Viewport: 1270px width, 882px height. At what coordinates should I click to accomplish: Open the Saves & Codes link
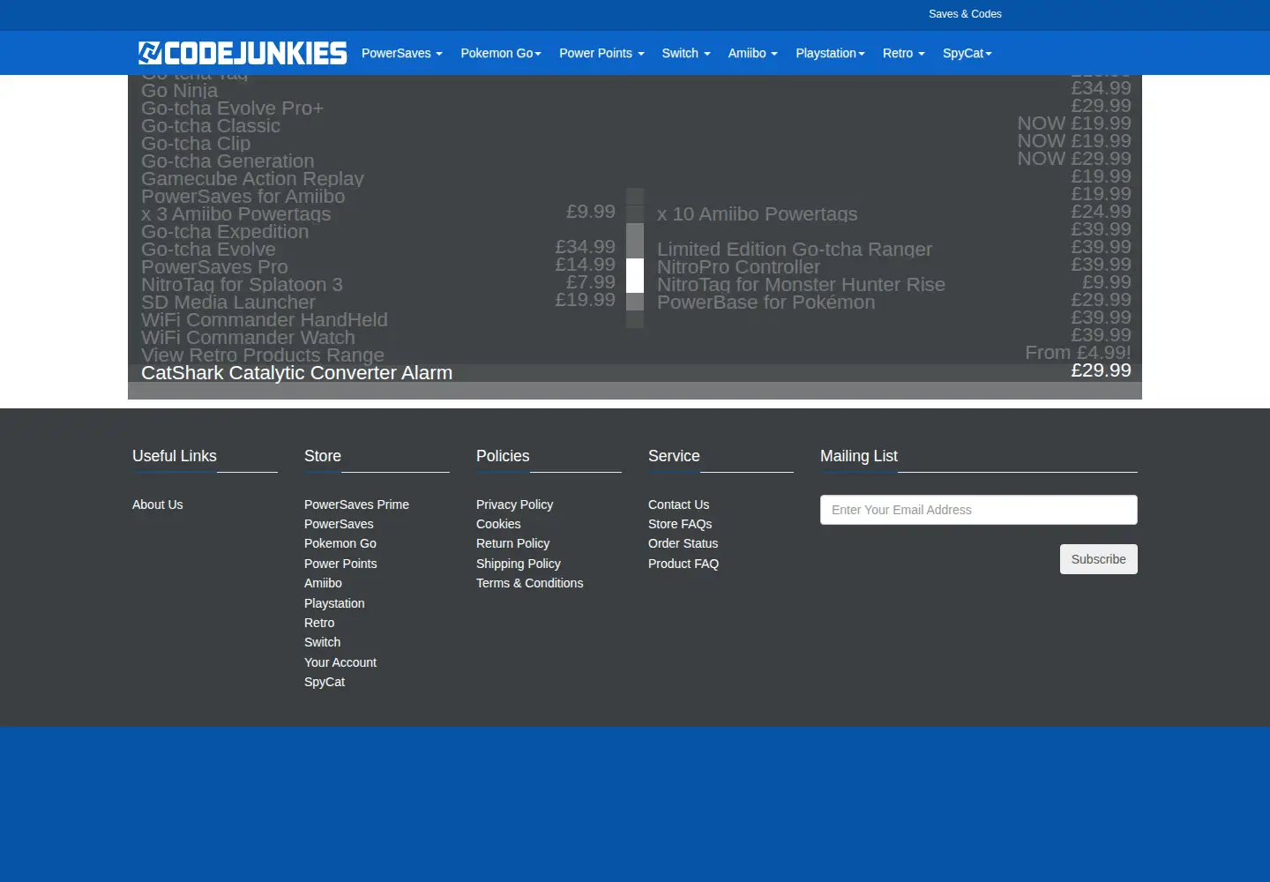coord(965,14)
